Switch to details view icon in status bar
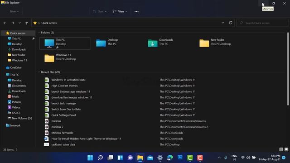Screen dimensions: 290x163 [x=281, y=149]
